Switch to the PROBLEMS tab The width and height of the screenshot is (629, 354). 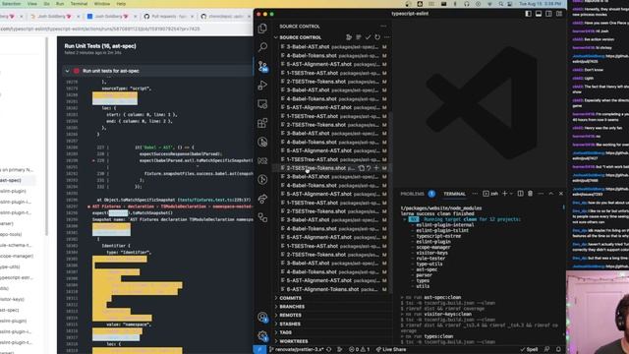click(x=413, y=194)
